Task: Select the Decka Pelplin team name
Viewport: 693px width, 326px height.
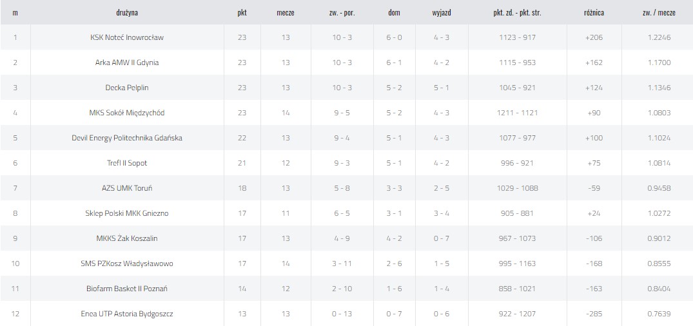Action: pyautogui.click(x=127, y=88)
